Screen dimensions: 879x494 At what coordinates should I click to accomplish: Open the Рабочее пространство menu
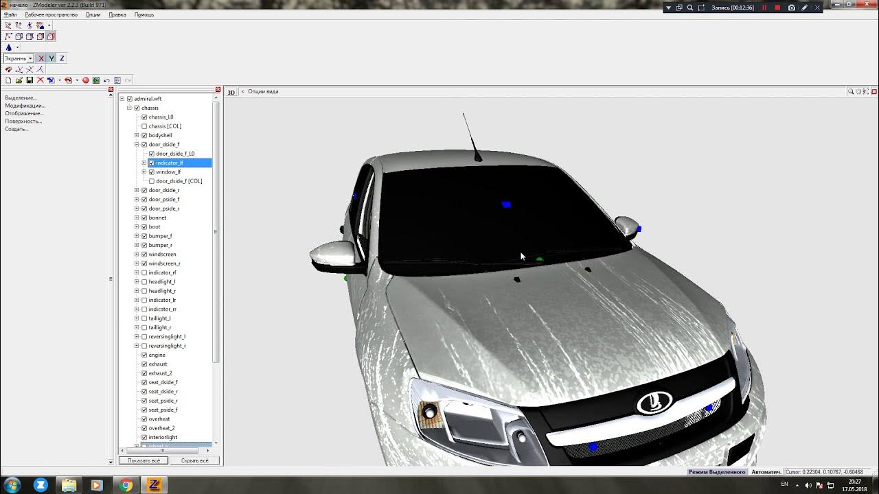point(52,14)
